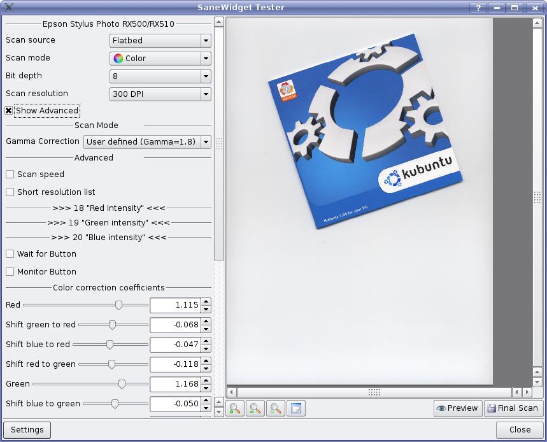Click the preview vertical scroll down arrow
The height and width of the screenshot is (442, 547).
click(537, 382)
